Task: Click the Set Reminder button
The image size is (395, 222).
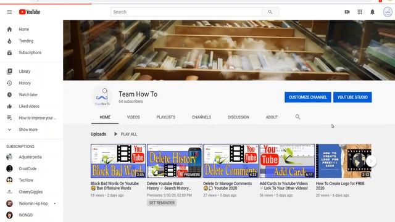Action: [162, 203]
